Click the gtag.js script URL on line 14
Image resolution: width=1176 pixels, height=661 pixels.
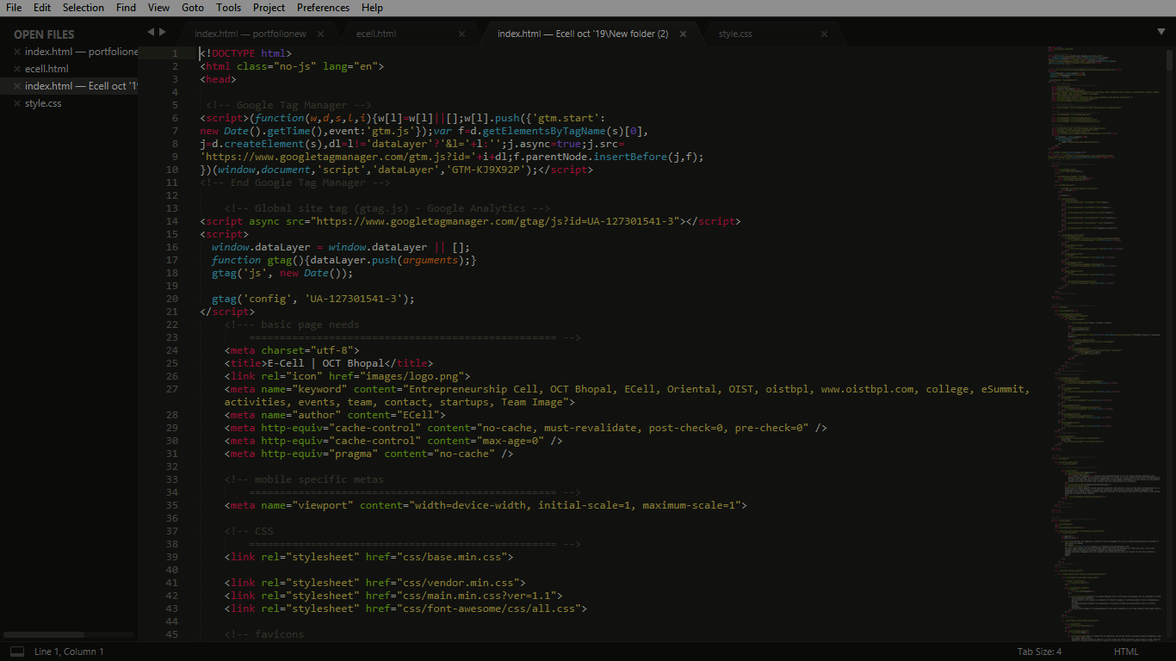496,221
